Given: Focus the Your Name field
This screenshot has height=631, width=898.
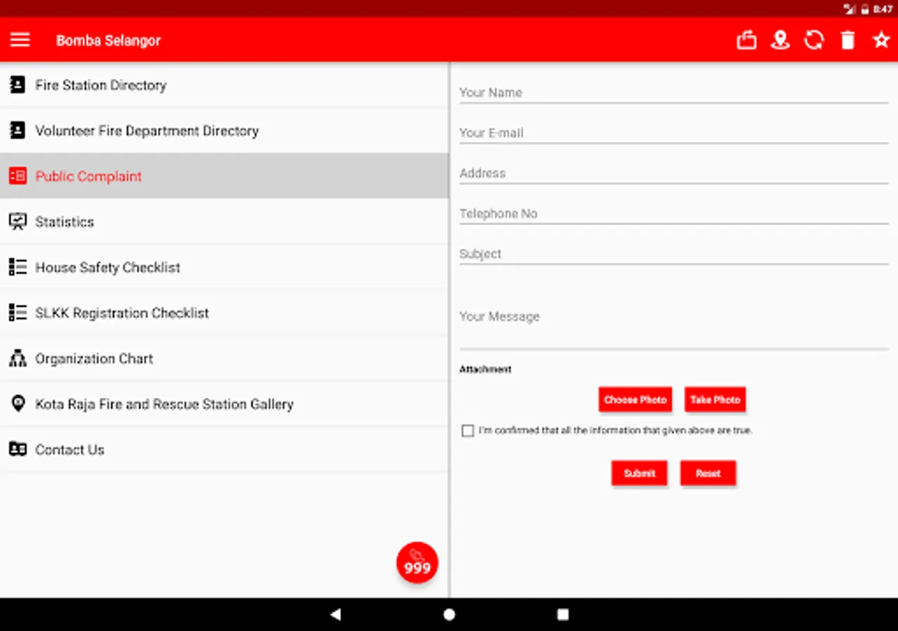Looking at the screenshot, I should point(673,93).
